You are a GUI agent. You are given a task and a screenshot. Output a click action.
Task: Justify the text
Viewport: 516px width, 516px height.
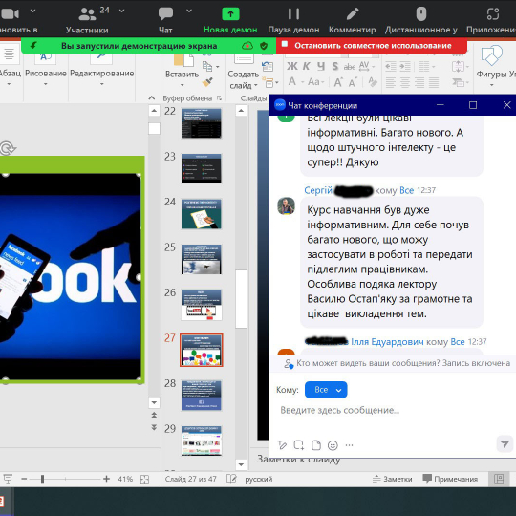[434, 82]
